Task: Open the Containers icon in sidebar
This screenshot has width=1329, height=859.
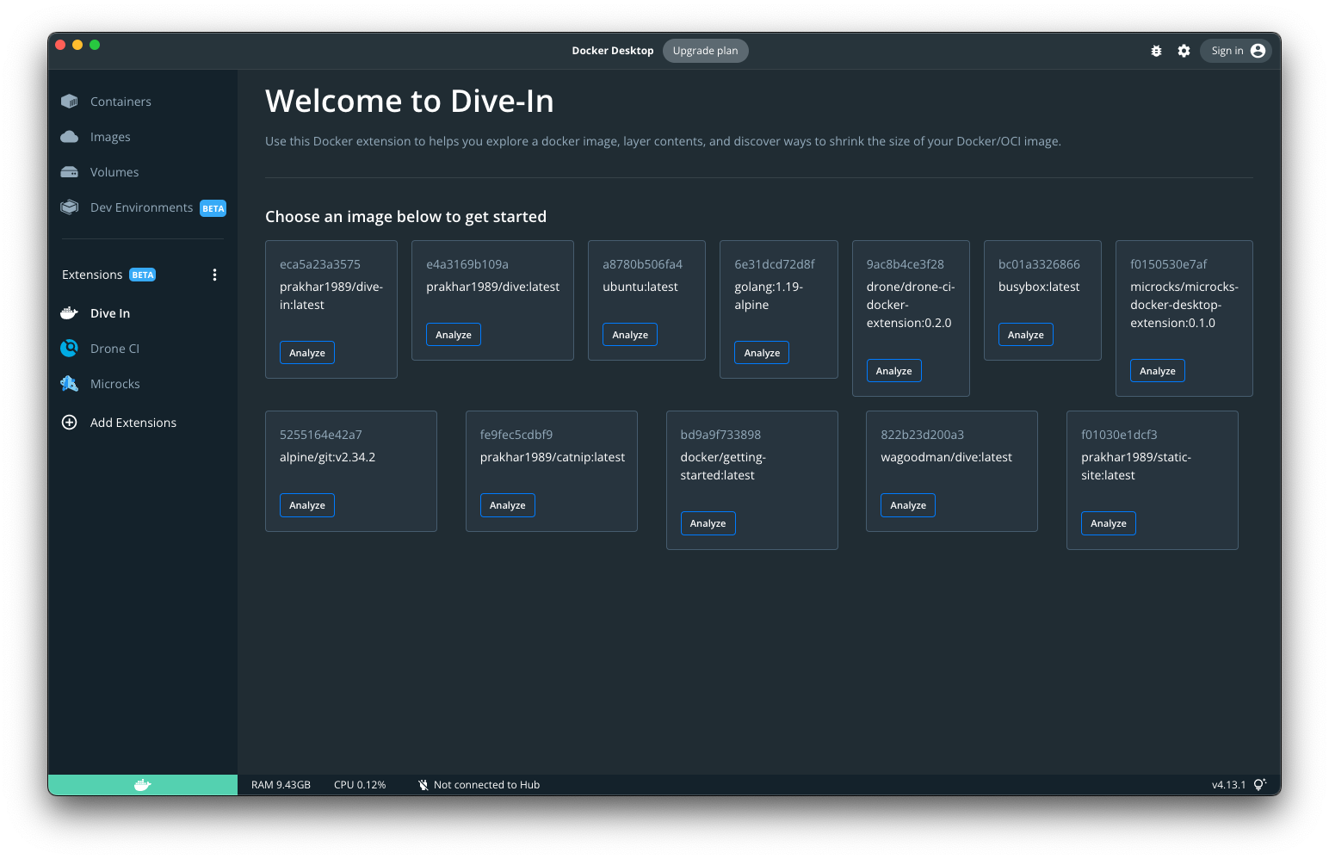Action: pos(70,102)
